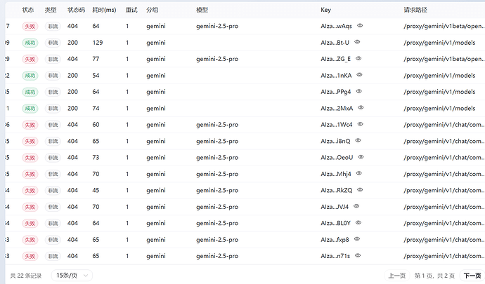This screenshot has height=284, width=485.
Task: Click the 第 1 页, 共 2 页 page indicator
Action: click(434, 276)
